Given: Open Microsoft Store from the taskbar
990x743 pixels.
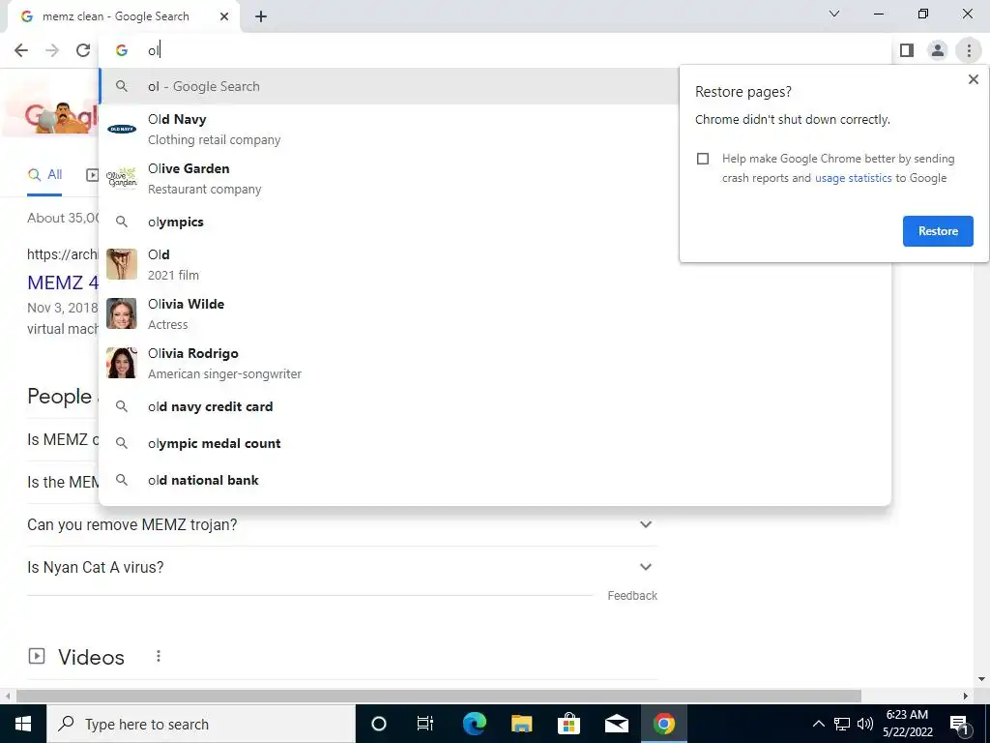Looking at the screenshot, I should point(568,724).
